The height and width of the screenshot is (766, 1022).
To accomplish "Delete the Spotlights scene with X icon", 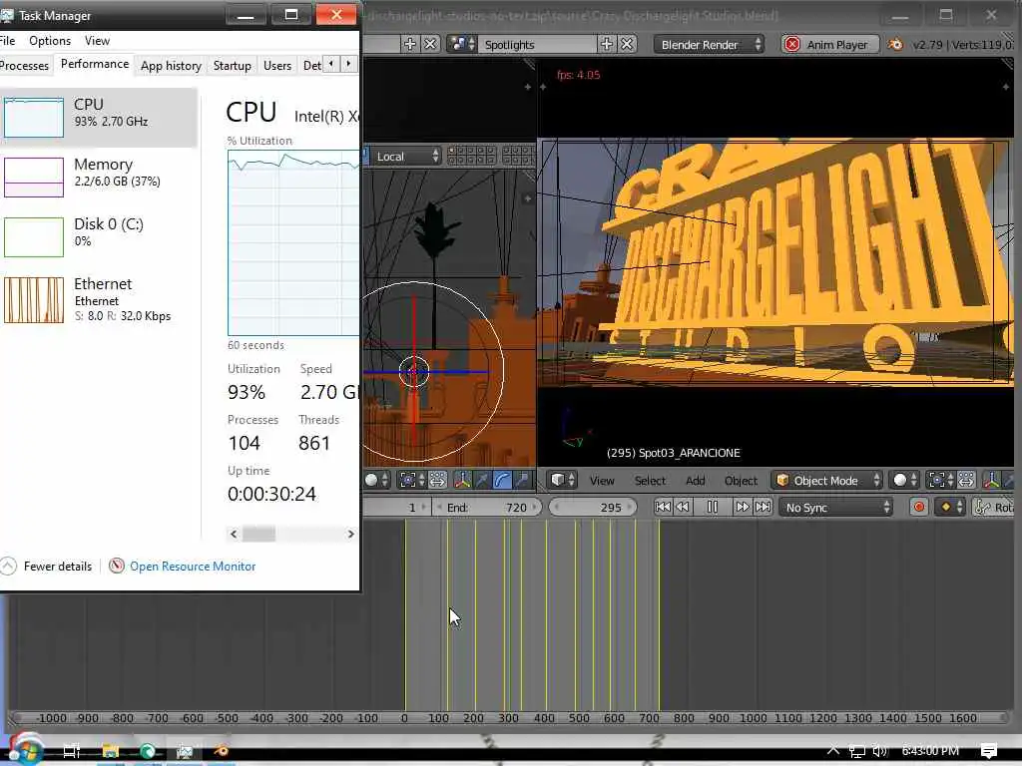I will [627, 44].
